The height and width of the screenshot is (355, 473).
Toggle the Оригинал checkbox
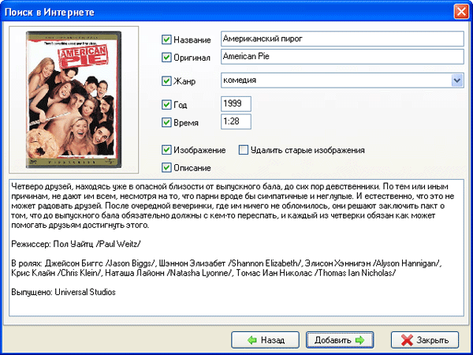click(166, 58)
